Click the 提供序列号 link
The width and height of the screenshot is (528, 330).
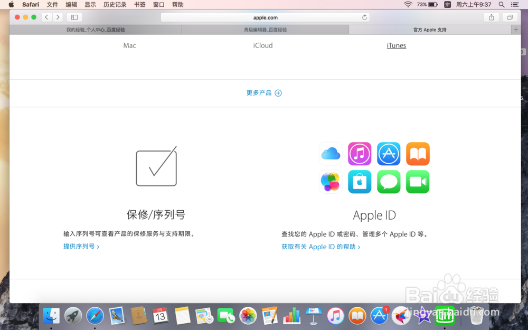coord(81,247)
